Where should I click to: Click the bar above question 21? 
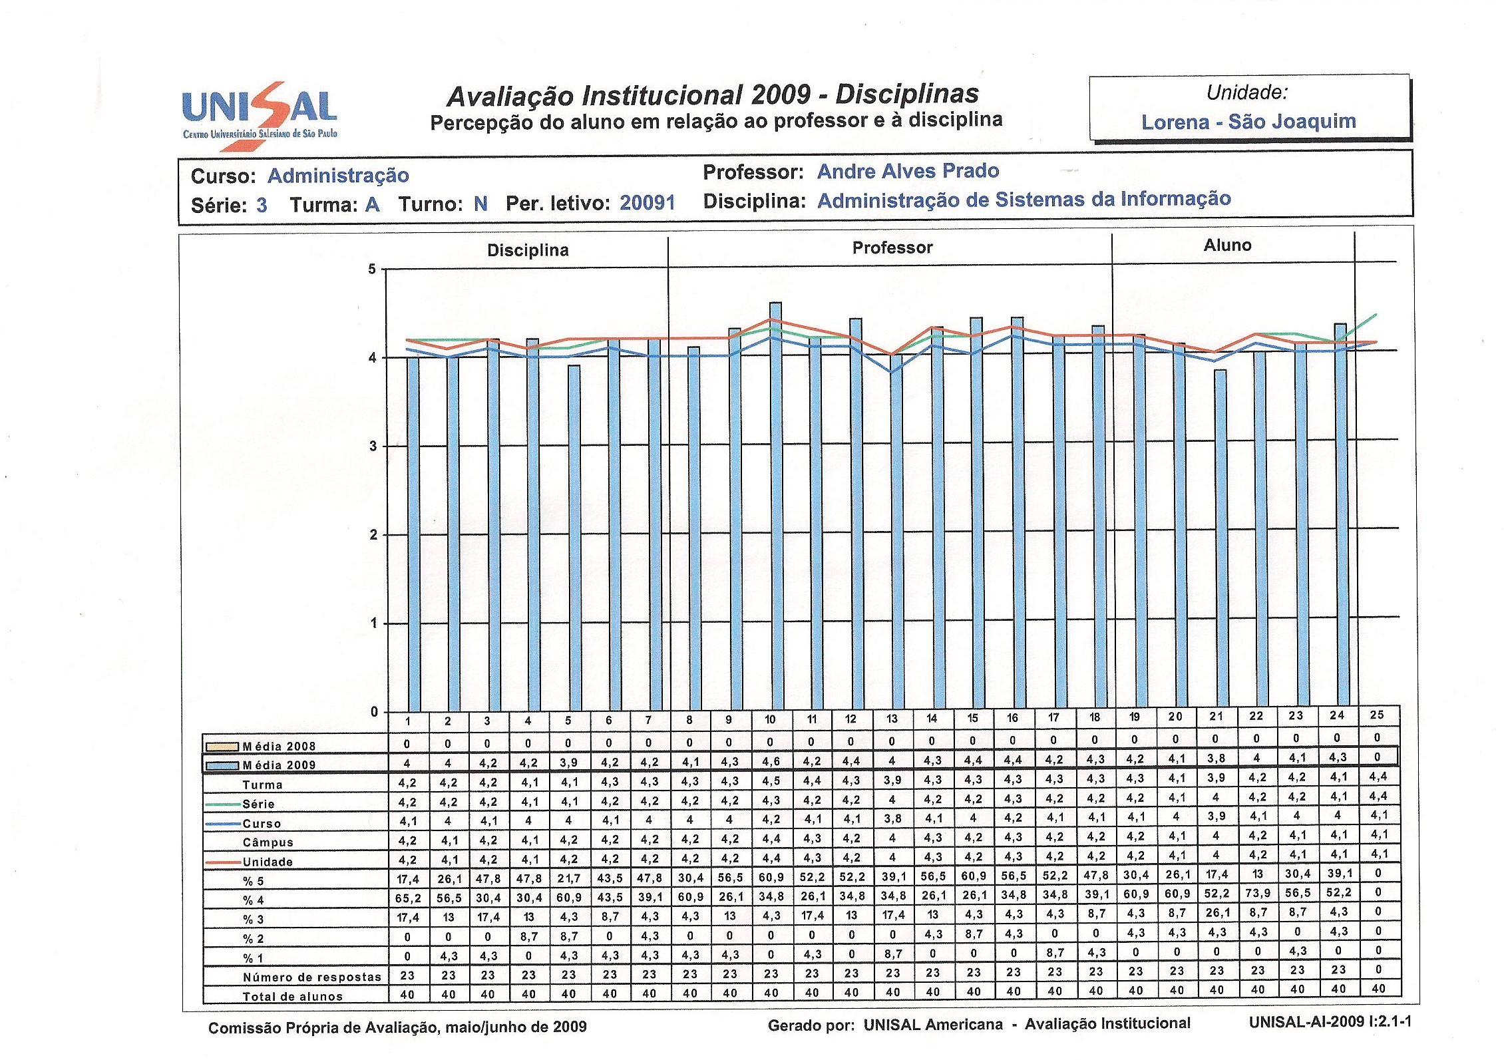(x=1220, y=539)
